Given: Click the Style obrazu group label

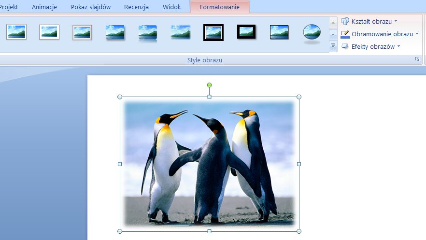Looking at the screenshot, I should point(205,60).
